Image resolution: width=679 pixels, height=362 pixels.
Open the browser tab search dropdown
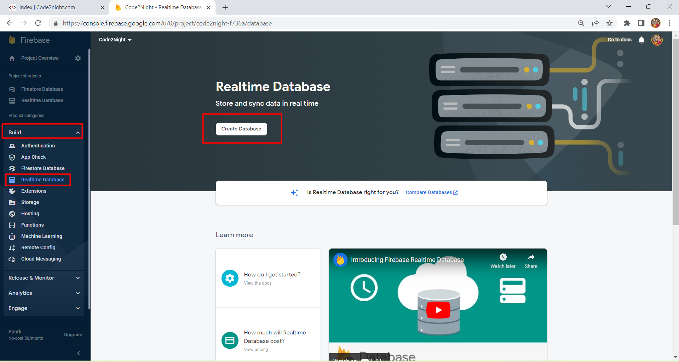pos(608,7)
